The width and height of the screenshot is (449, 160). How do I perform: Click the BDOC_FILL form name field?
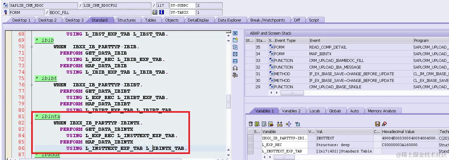click(x=101, y=12)
